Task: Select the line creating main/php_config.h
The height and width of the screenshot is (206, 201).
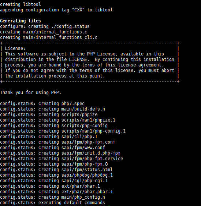Action: point(52,197)
